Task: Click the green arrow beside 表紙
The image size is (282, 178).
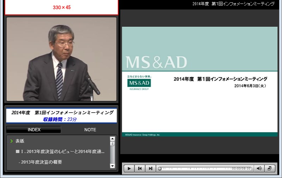Action: click(x=12, y=141)
